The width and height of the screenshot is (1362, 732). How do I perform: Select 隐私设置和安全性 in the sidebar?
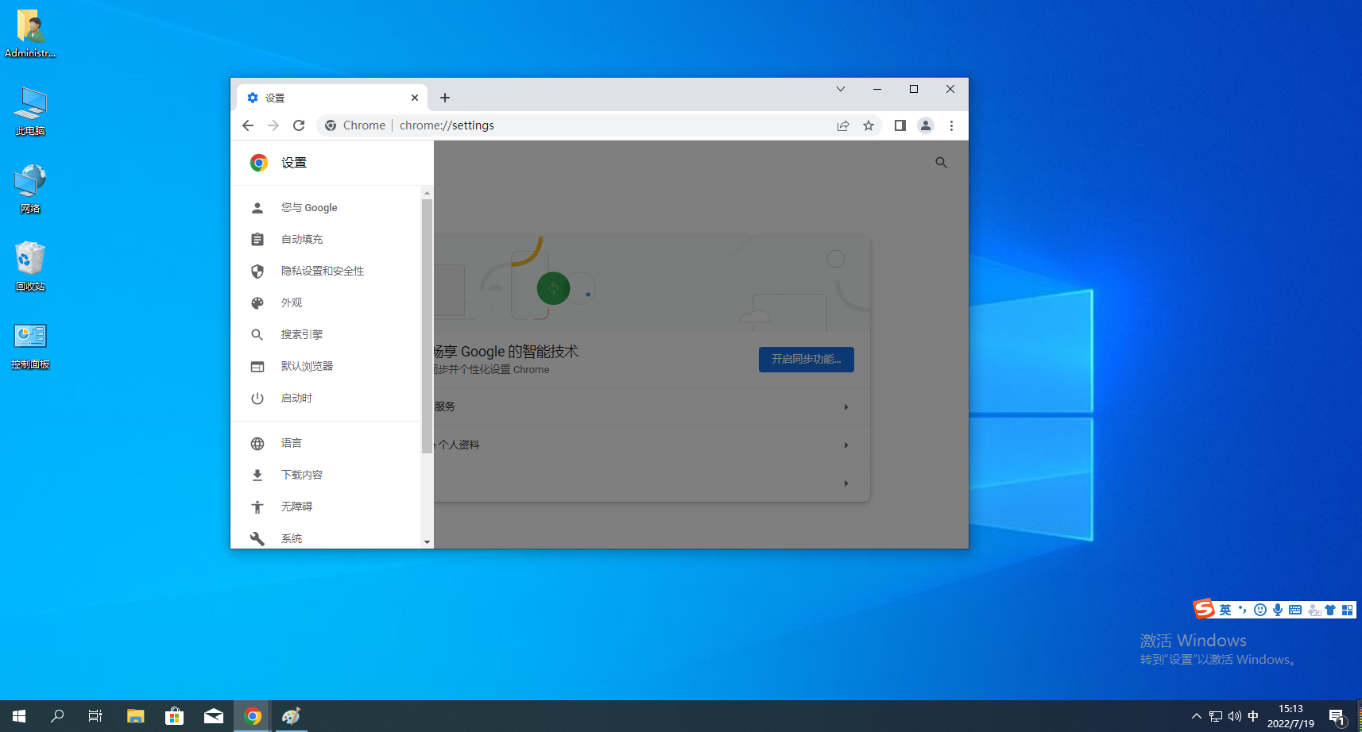tap(322, 272)
